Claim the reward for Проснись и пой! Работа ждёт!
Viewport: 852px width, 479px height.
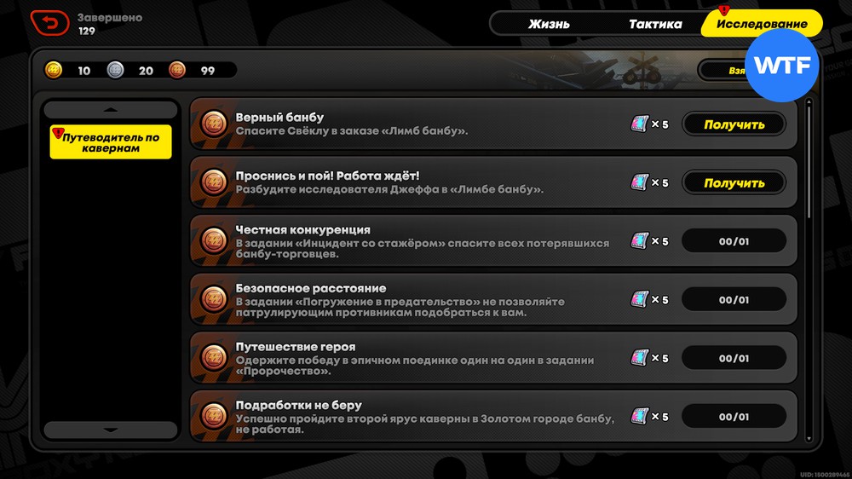tap(734, 182)
